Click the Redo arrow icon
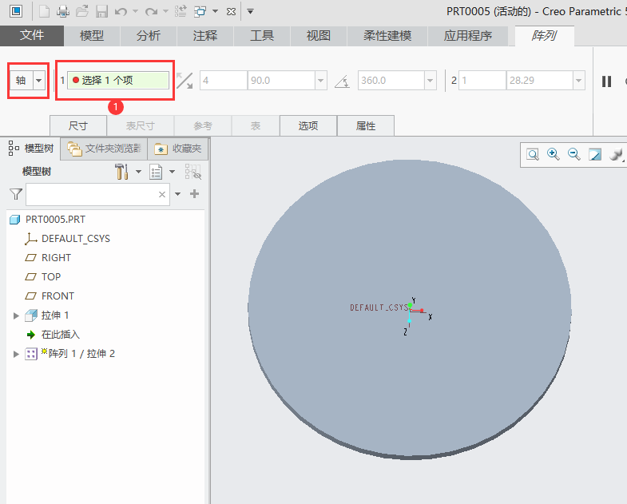This screenshot has width=627, height=504. click(151, 12)
